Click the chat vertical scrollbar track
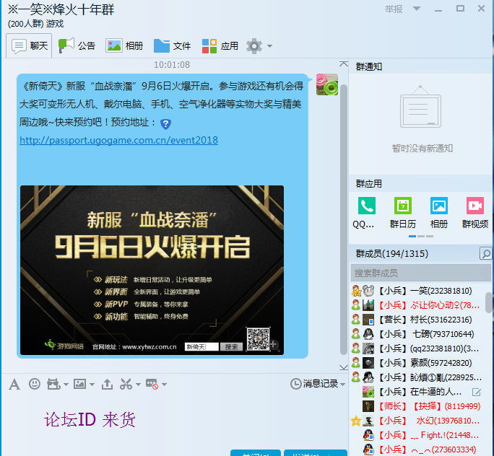The image size is (494, 456). pyautogui.click(x=344, y=219)
